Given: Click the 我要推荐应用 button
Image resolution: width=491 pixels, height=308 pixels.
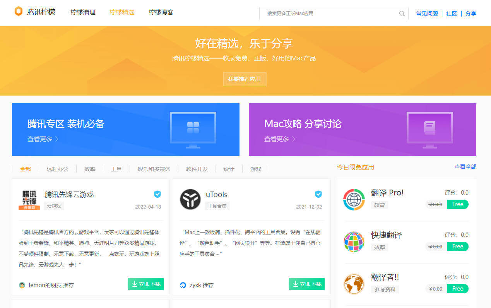Looking at the screenshot, I should pyautogui.click(x=245, y=79).
